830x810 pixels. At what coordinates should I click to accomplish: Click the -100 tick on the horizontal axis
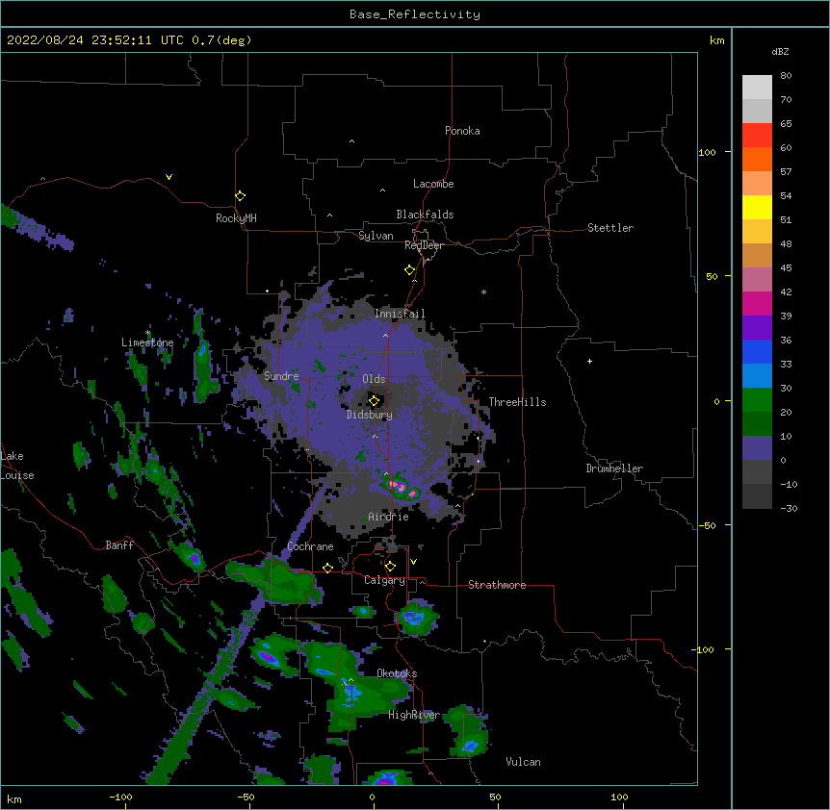point(120,797)
